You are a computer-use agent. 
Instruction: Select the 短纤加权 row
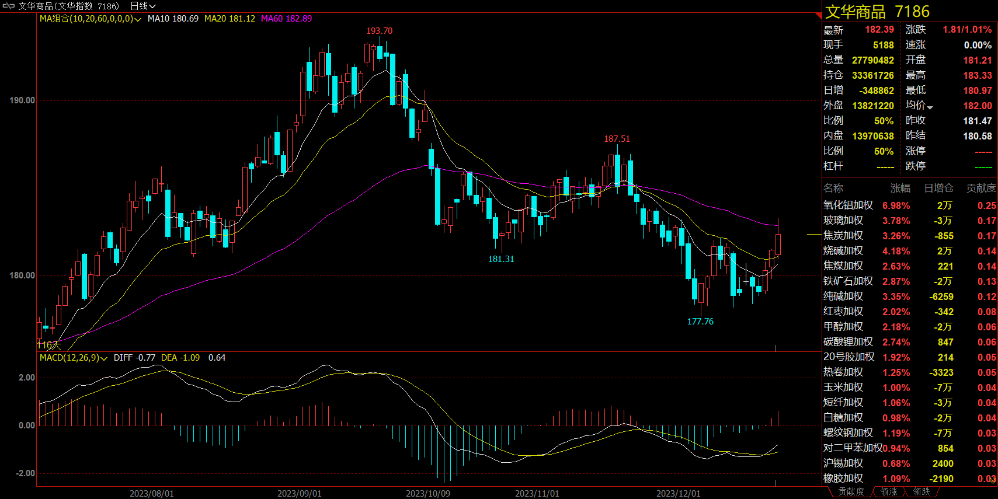pyautogui.click(x=910, y=403)
